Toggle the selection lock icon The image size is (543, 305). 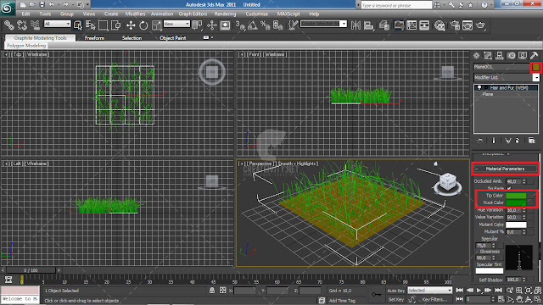click(x=212, y=291)
